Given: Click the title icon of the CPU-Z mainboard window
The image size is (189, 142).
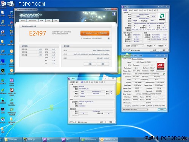Looking at the screenshot, I should (69, 79).
